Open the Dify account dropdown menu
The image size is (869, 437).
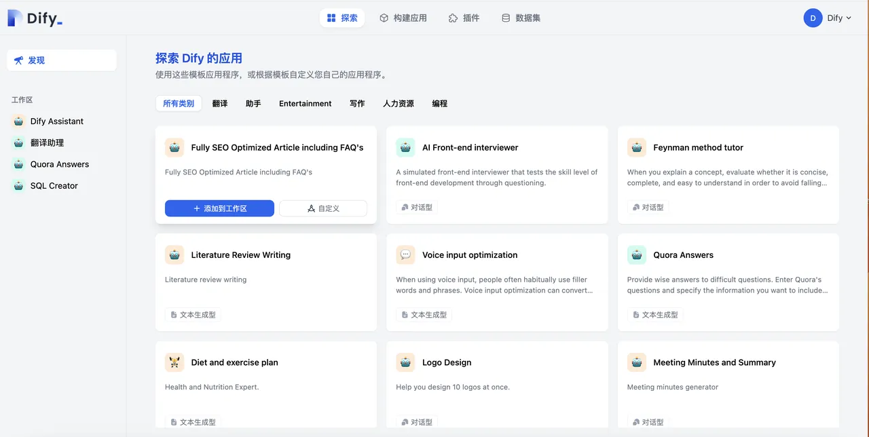(838, 18)
